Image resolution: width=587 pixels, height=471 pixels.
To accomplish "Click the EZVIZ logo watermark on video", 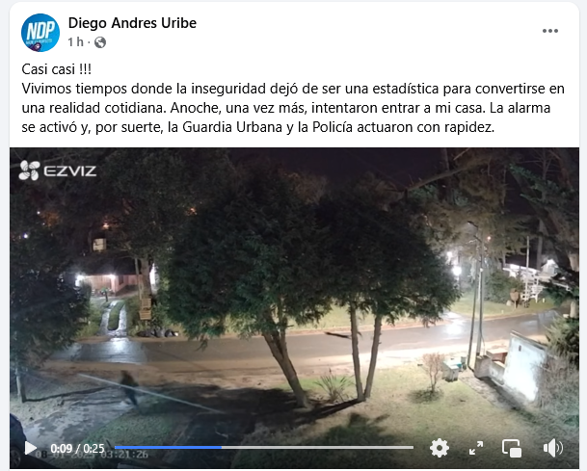I will [x=58, y=171].
